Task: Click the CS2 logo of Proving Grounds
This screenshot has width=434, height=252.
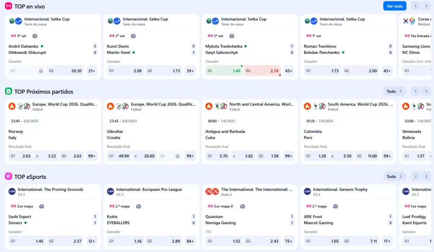Action: [12, 191]
